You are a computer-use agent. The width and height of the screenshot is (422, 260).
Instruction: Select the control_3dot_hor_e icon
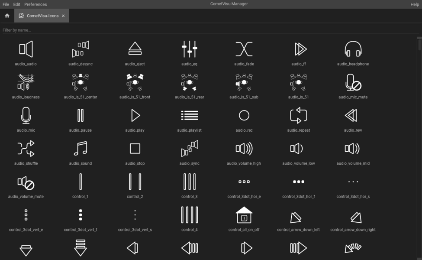tap(244, 182)
